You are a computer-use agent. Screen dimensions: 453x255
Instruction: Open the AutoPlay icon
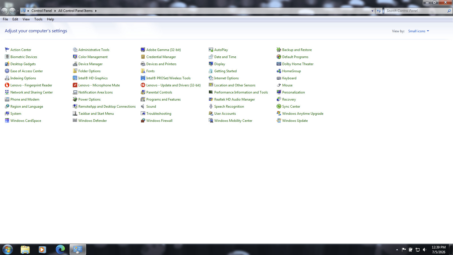coord(211,50)
